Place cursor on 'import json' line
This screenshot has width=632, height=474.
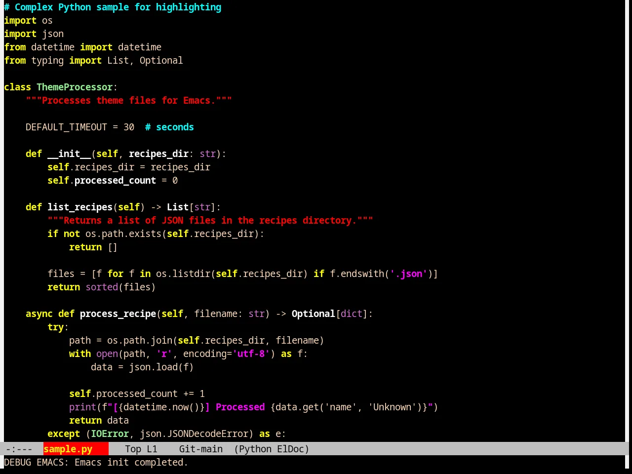tap(34, 34)
